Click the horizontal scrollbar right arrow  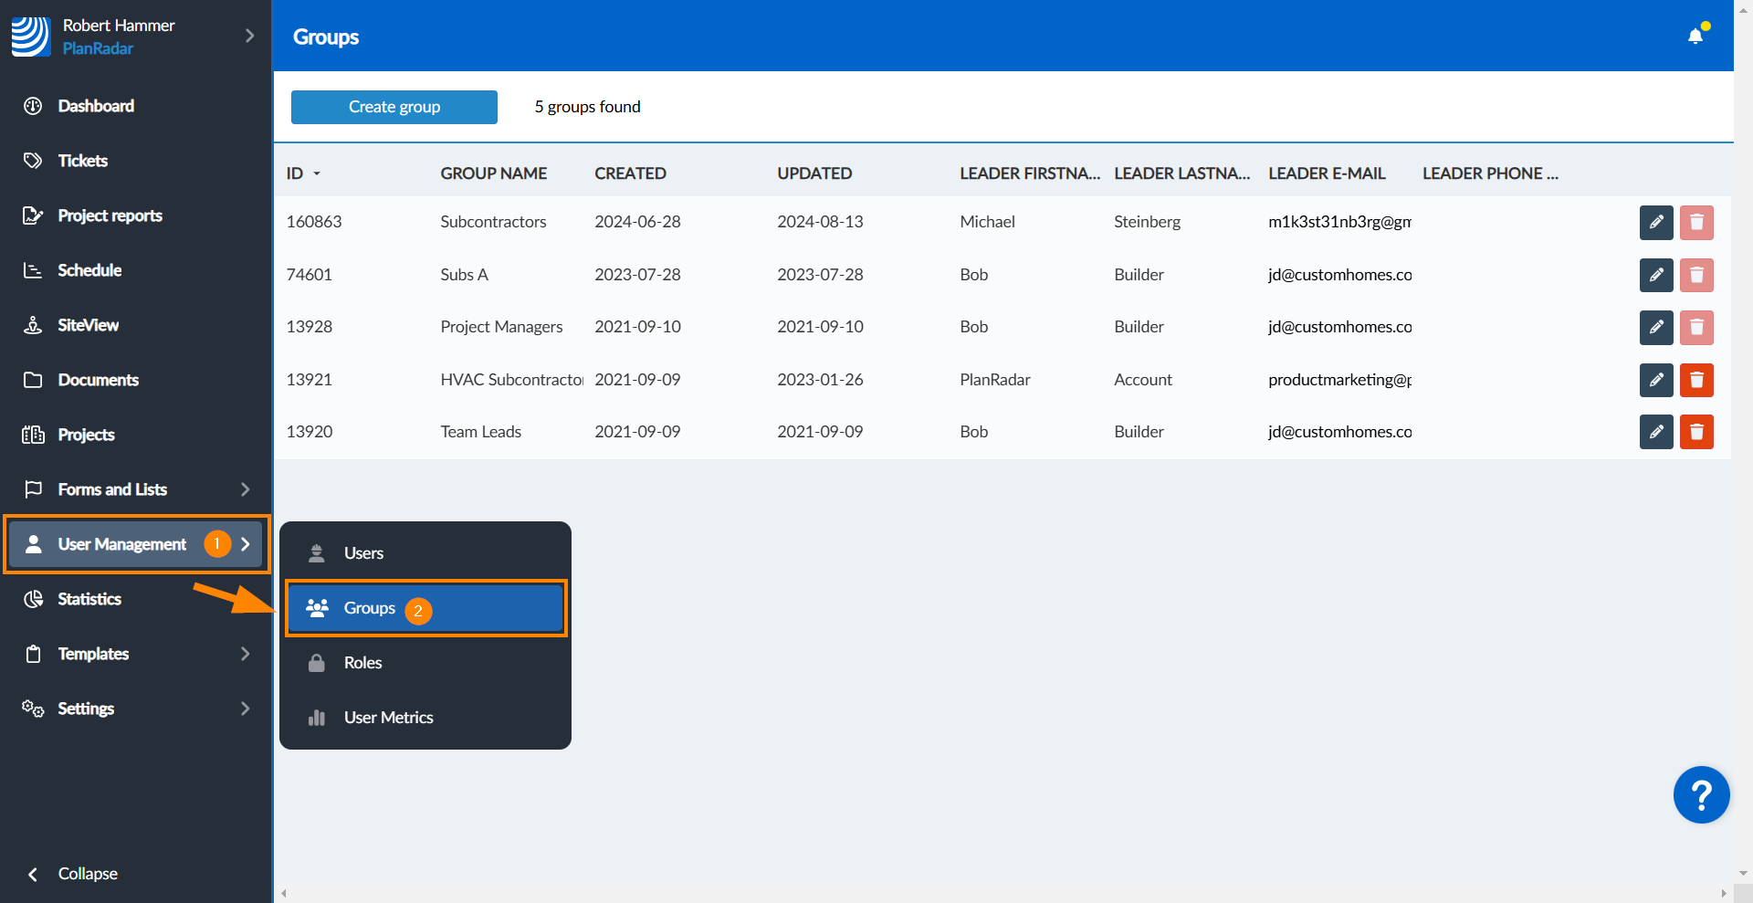[1724, 894]
